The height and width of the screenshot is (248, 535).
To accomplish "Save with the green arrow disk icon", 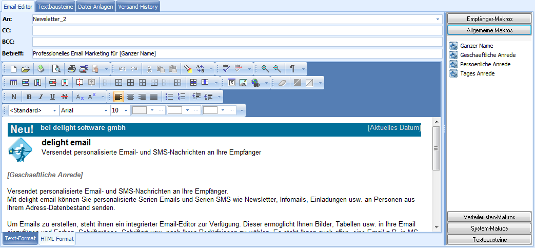I will coord(41,69).
